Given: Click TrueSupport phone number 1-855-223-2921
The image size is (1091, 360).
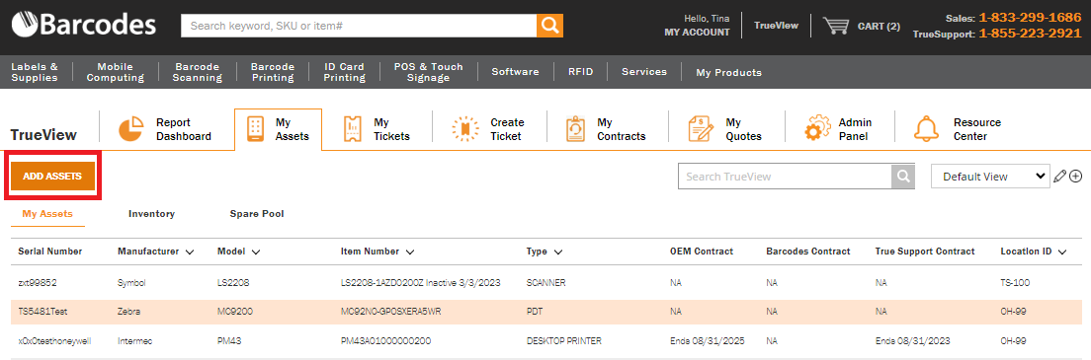Looking at the screenshot, I should tap(1030, 34).
